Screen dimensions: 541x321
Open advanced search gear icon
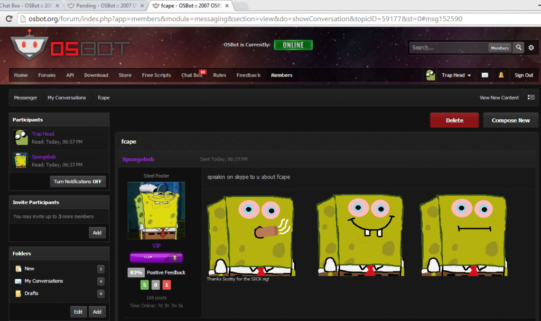pyautogui.click(x=531, y=48)
